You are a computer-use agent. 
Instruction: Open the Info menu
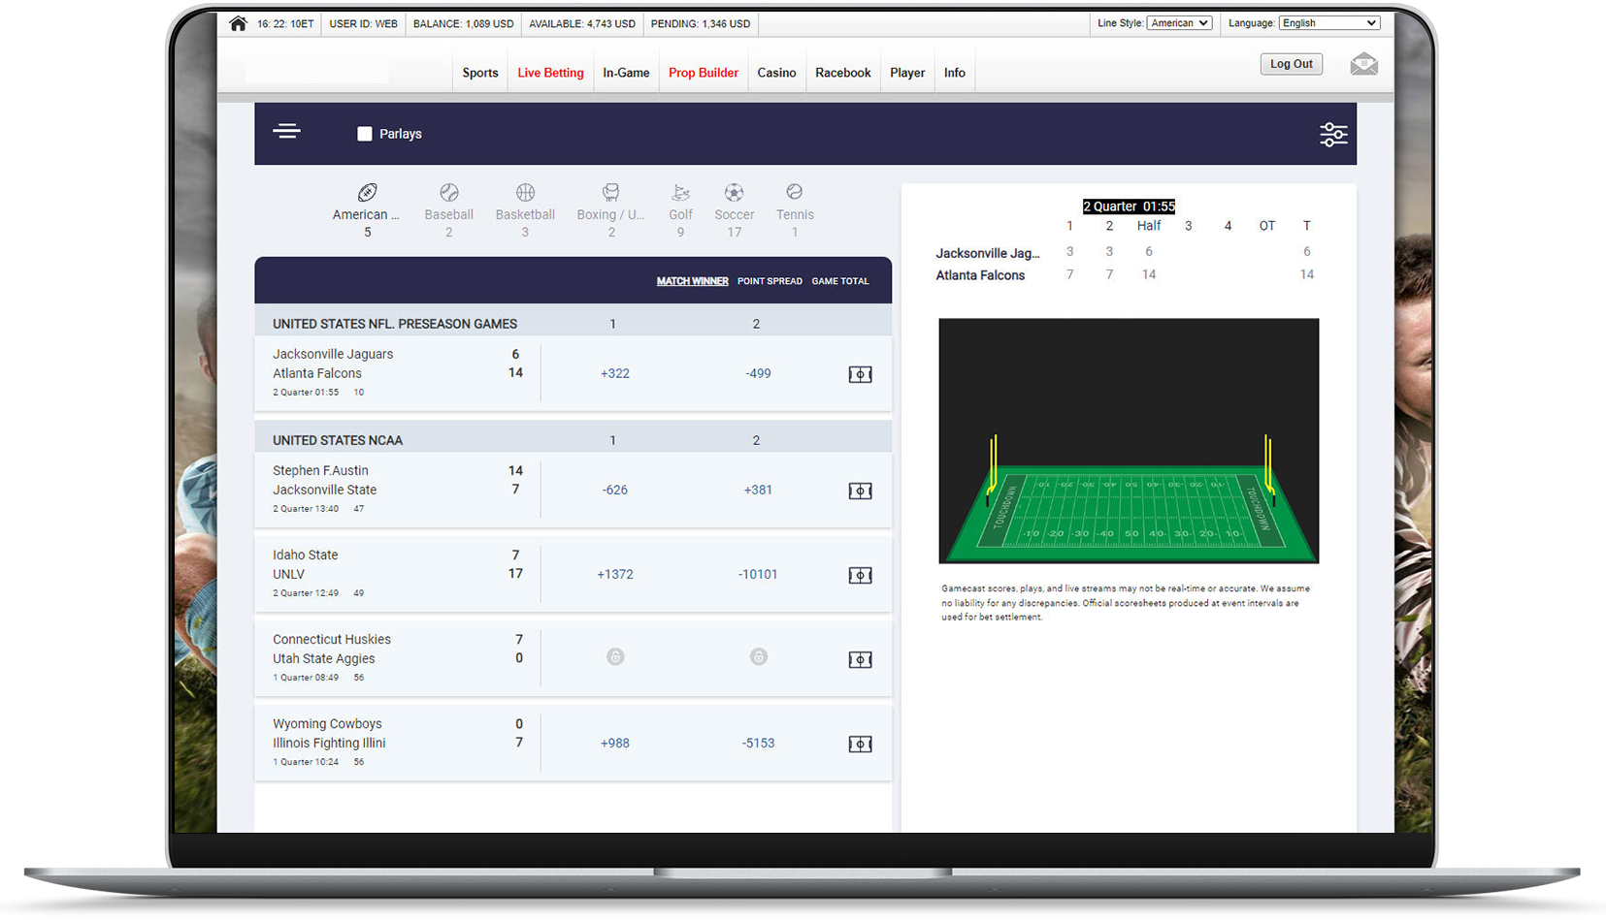click(955, 73)
